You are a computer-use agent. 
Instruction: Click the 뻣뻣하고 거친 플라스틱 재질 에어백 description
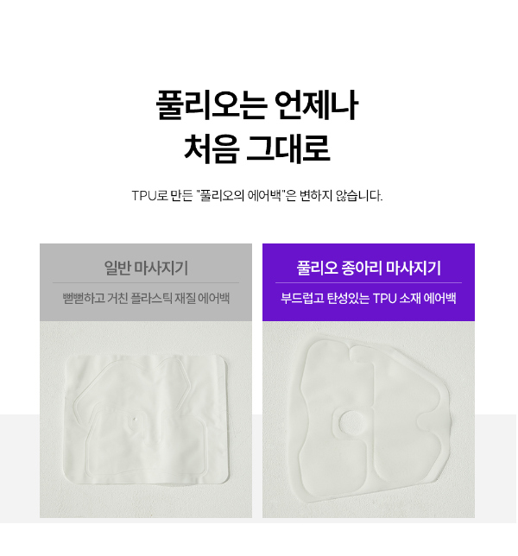click(146, 298)
